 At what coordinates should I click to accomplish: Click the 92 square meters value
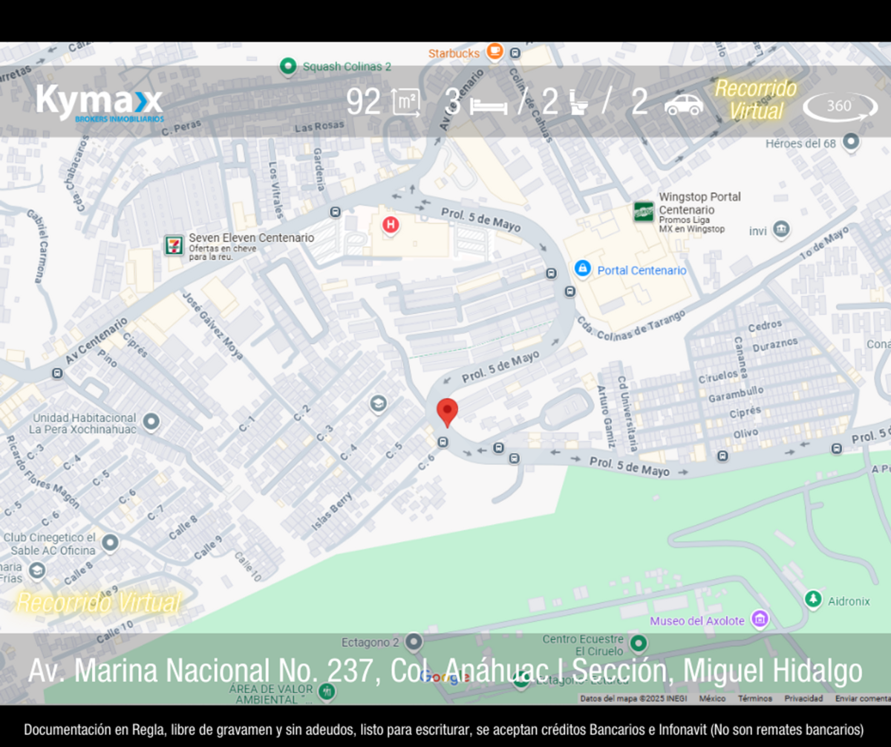click(x=364, y=102)
